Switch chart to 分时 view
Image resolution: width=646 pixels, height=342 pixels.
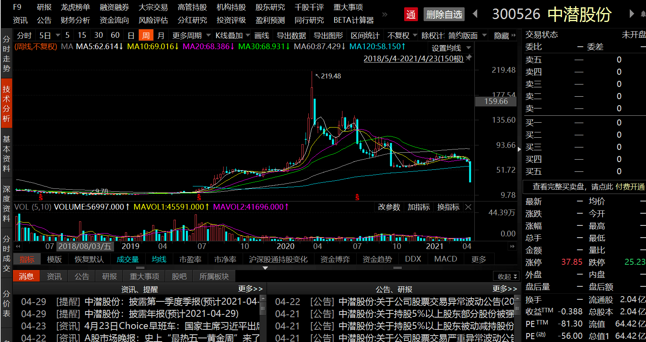pyautogui.click(x=24, y=35)
